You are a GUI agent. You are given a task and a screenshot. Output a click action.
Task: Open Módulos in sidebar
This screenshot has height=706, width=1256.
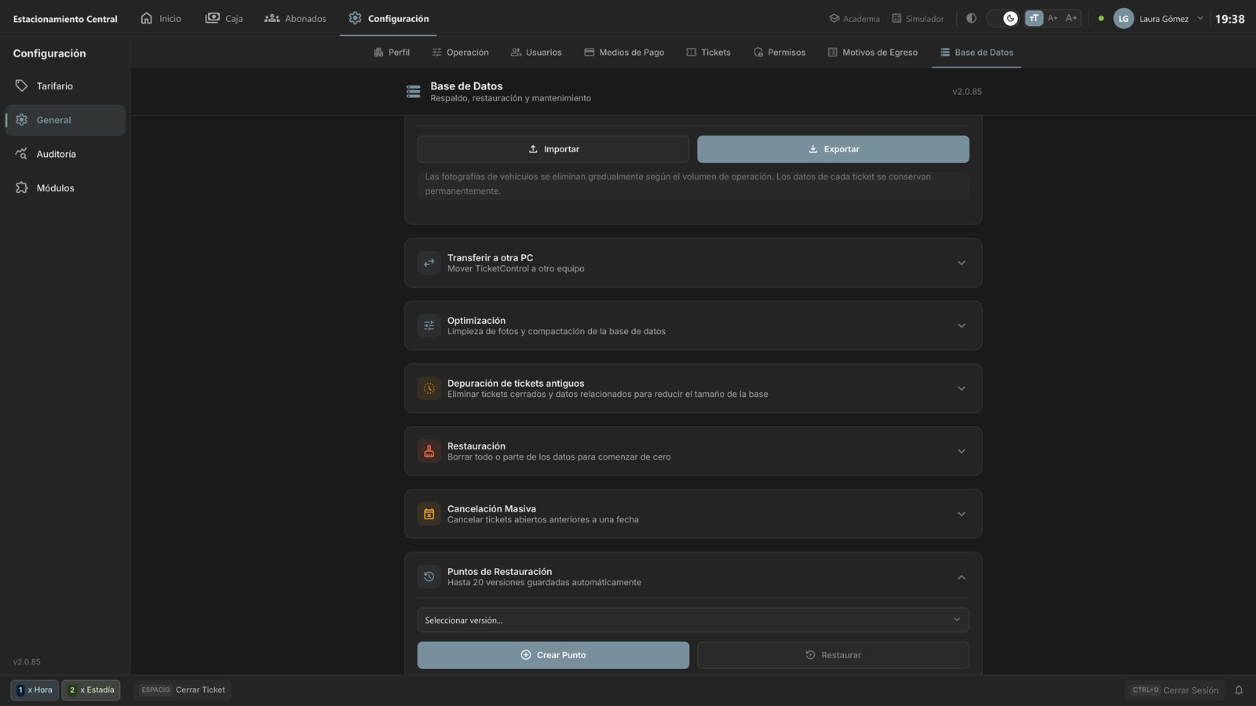pos(65,188)
